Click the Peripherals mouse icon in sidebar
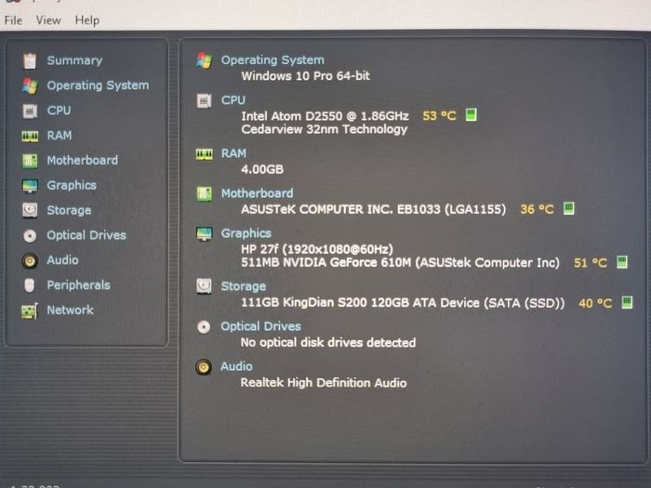Viewport: 651px width, 488px height. [x=30, y=285]
